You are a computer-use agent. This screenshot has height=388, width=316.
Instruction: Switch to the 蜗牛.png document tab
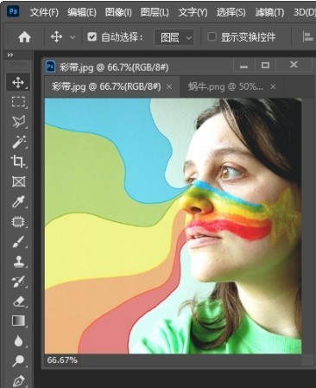[225, 86]
